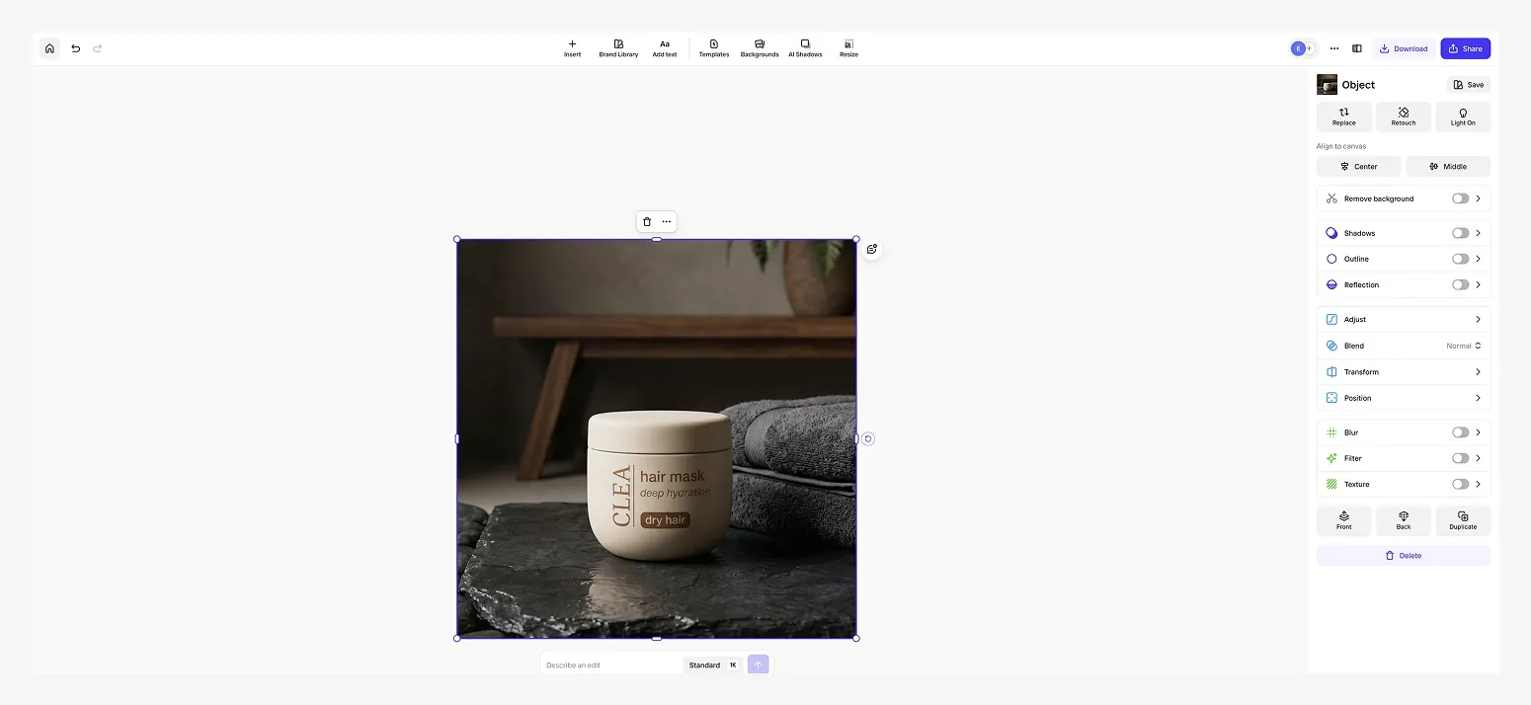
Task: Expand the Outline settings
Action: [x=1479, y=259]
